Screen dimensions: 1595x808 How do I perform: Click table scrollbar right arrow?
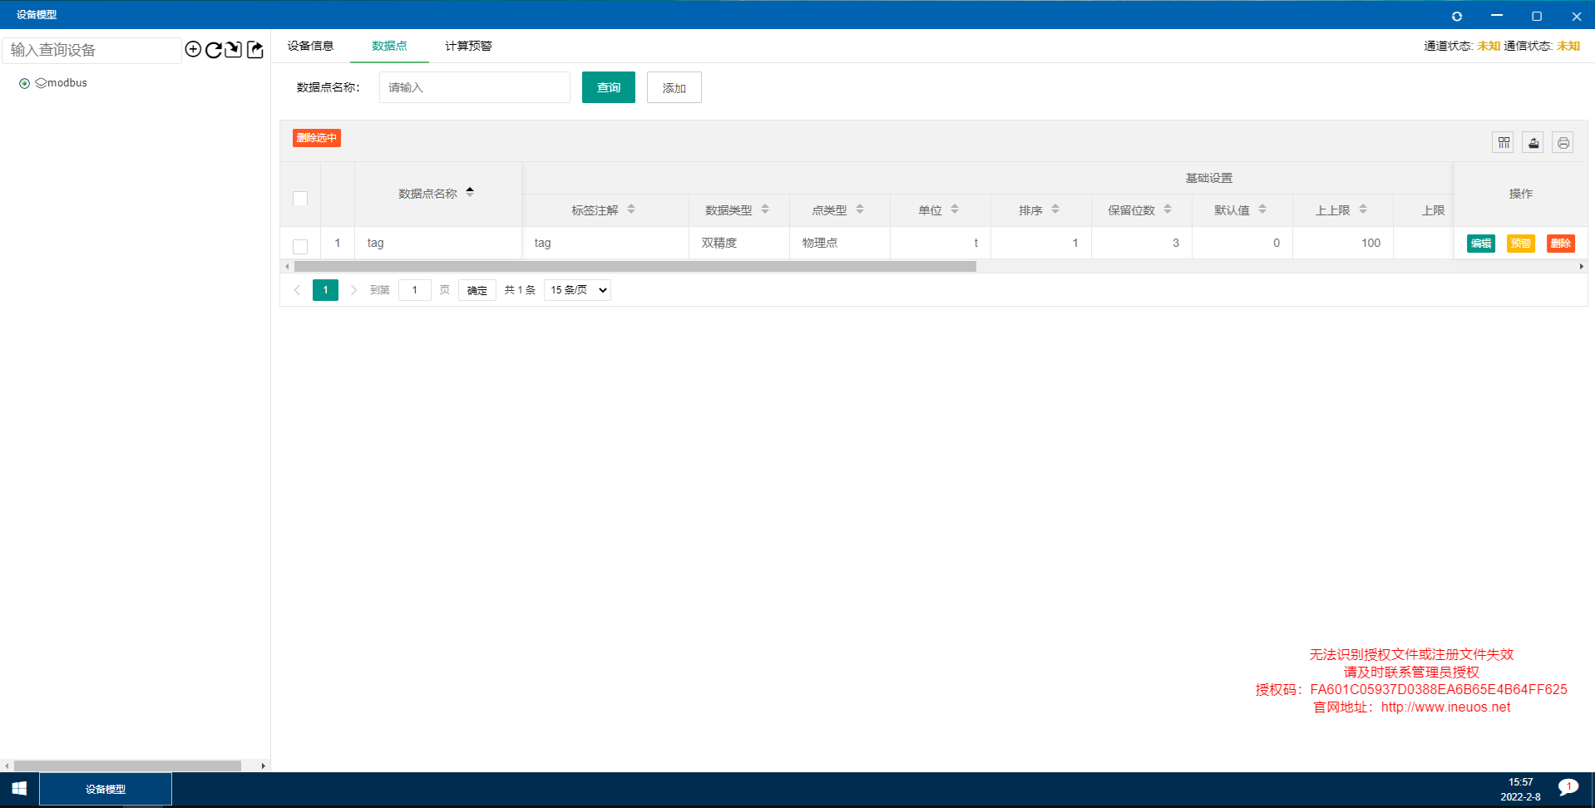1581,267
